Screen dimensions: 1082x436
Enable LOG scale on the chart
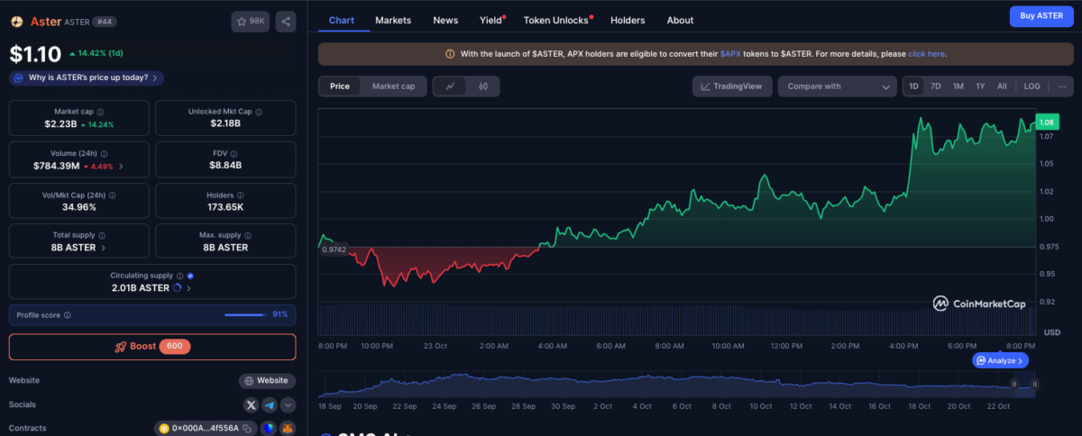1032,86
